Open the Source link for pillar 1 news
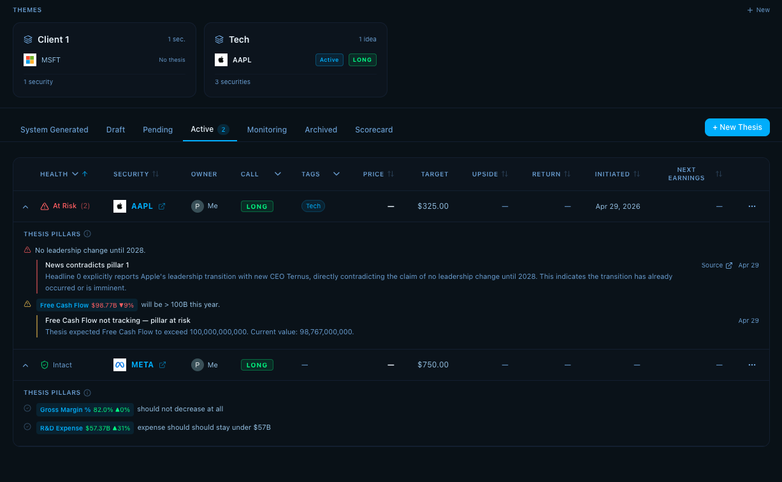The height and width of the screenshot is (482, 782). pyautogui.click(x=716, y=265)
